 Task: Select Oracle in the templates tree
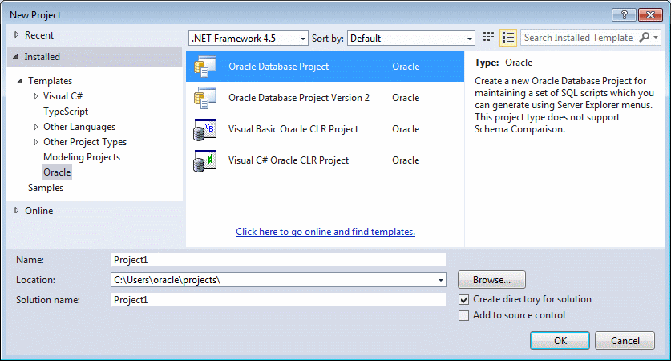pyautogui.click(x=57, y=172)
